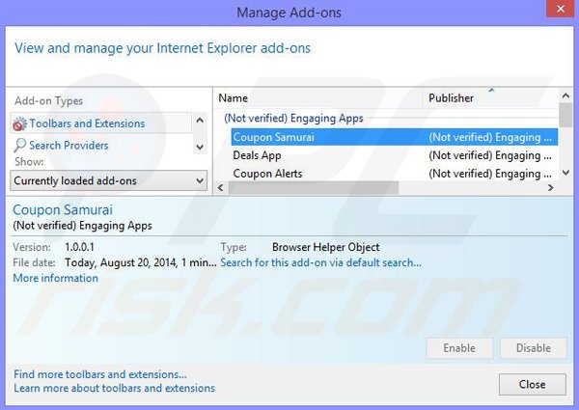Image resolution: width=579 pixels, height=410 pixels.
Task: Select the Deals App add-on row
Action: point(395,155)
